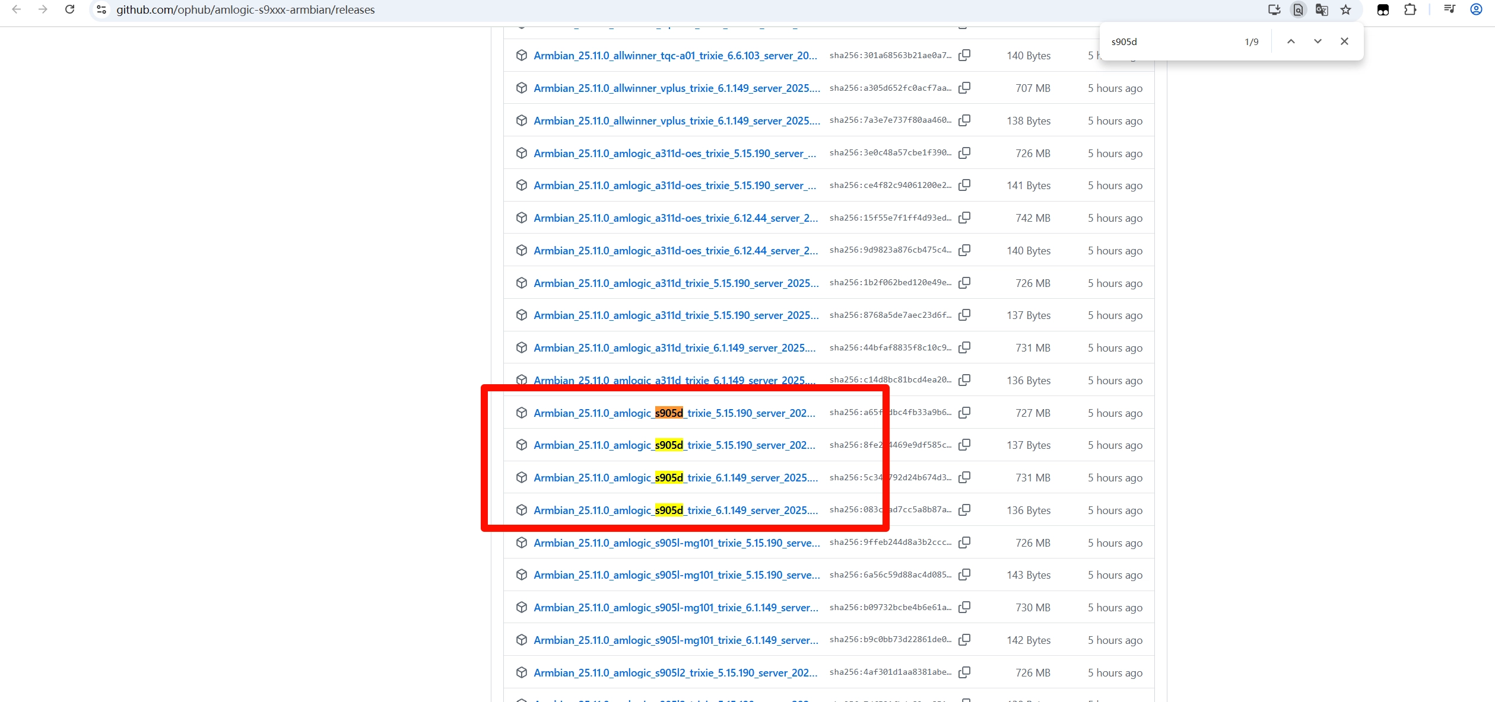Image resolution: width=1495 pixels, height=702 pixels.
Task: Download s905d trixie 6.1.149 731 MB image
Action: [x=675, y=478]
